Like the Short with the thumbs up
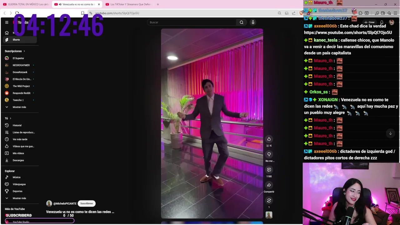 tap(269, 139)
